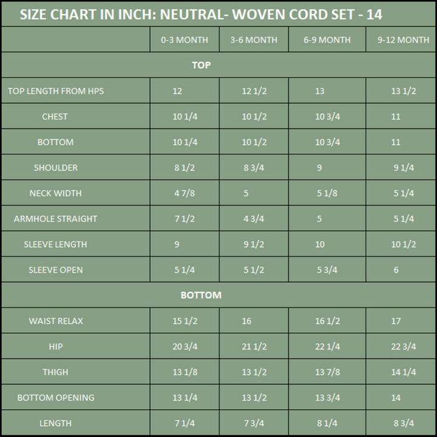Viewport: 437px width, 437px height.
Task: Click the CHEST row label
Action: coord(55,117)
